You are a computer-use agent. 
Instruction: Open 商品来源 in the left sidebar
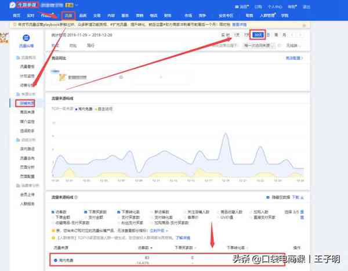tap(27, 112)
